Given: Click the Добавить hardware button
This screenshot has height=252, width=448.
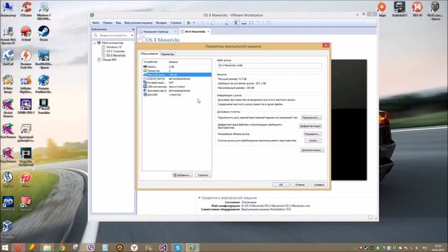Looking at the screenshot, I should pyautogui.click(x=182, y=175).
